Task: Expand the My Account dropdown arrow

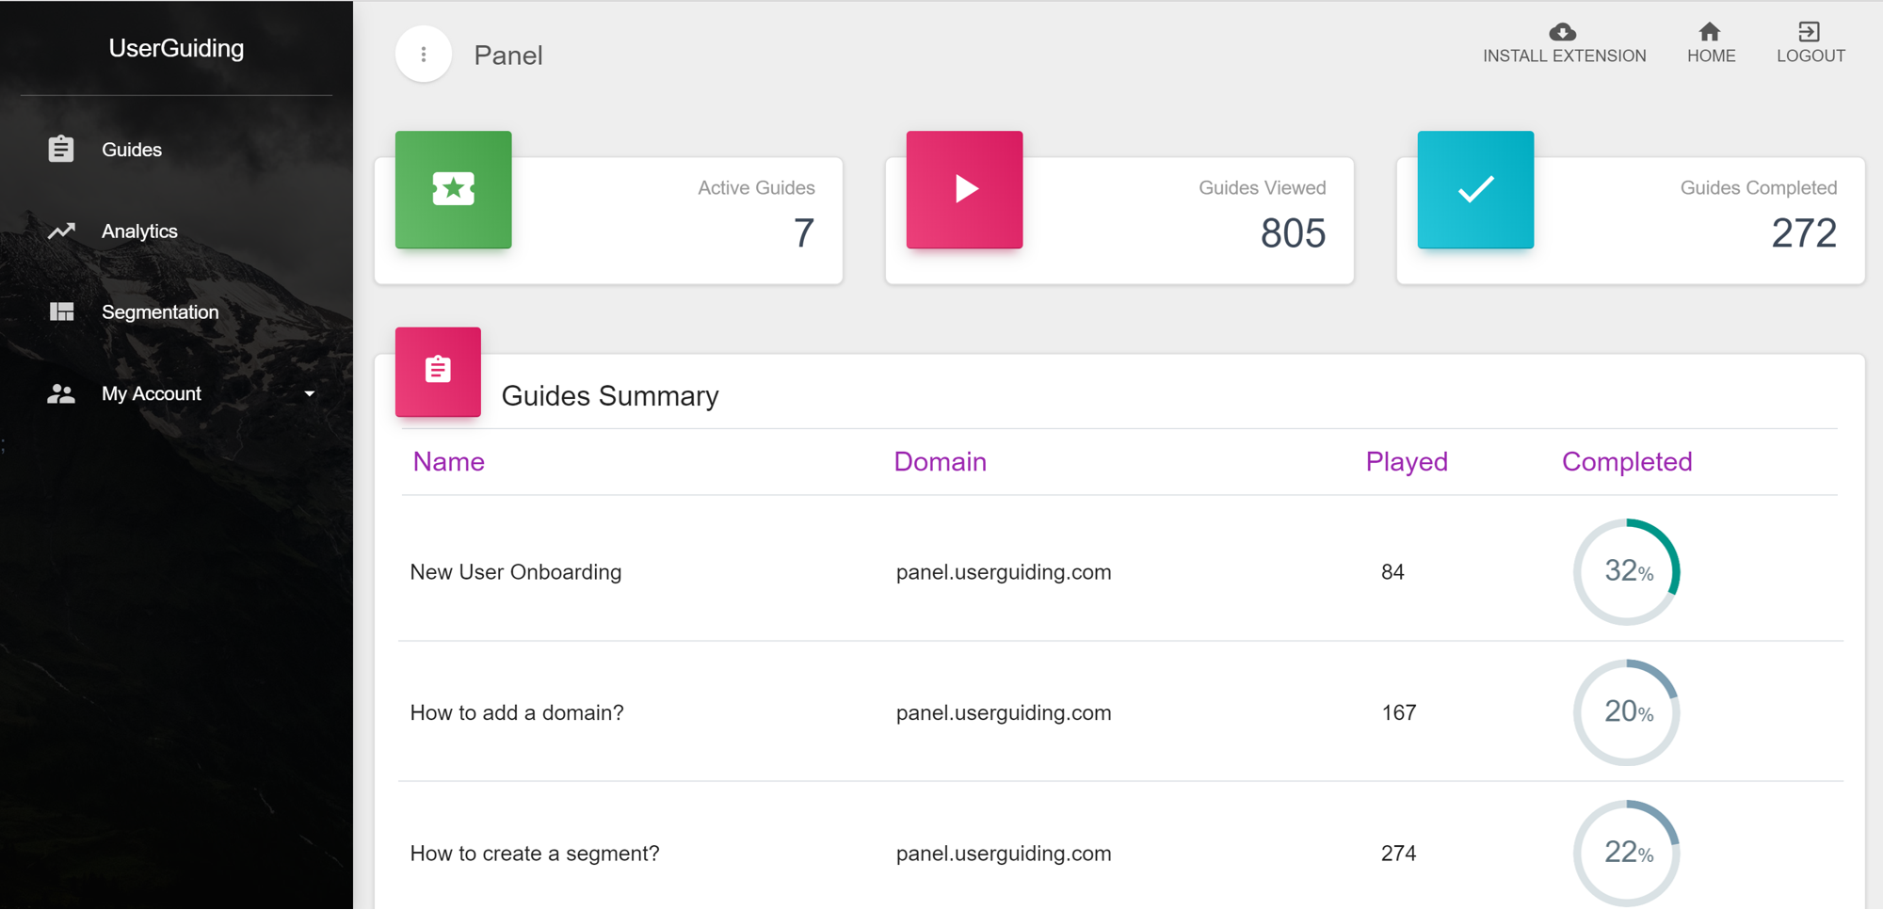Action: [310, 393]
